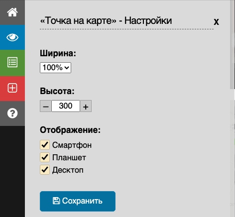
Task: Open the green list icon panel
Action: [12, 62]
